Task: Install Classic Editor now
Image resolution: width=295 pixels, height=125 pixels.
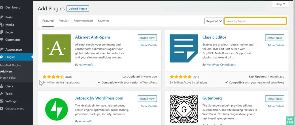Action: 275,38
